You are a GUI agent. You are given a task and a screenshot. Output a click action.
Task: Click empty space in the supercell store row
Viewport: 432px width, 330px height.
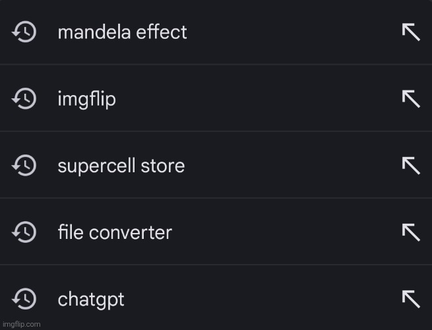pyautogui.click(x=290, y=165)
